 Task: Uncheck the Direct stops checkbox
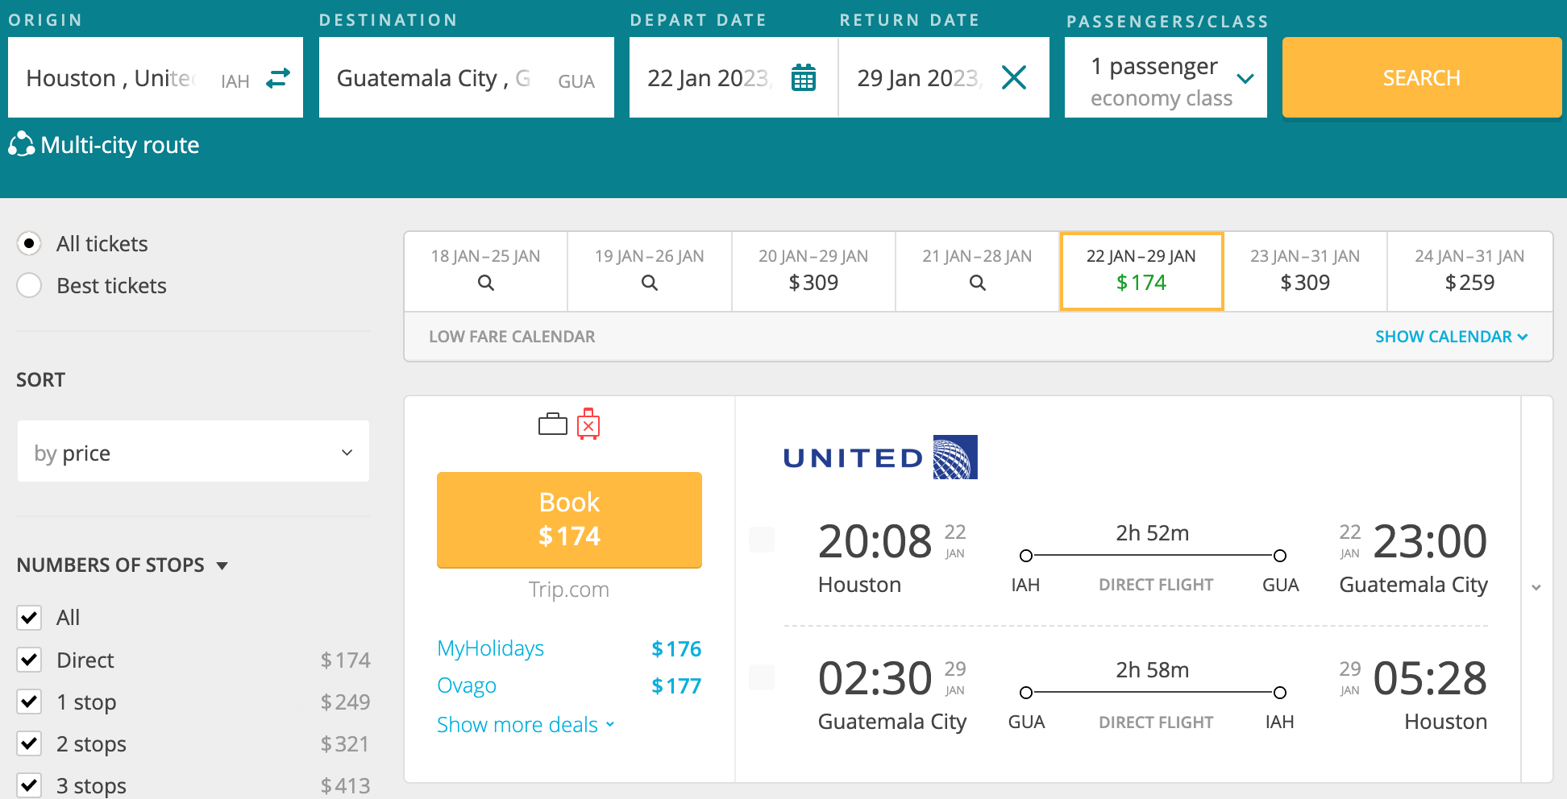click(29, 660)
